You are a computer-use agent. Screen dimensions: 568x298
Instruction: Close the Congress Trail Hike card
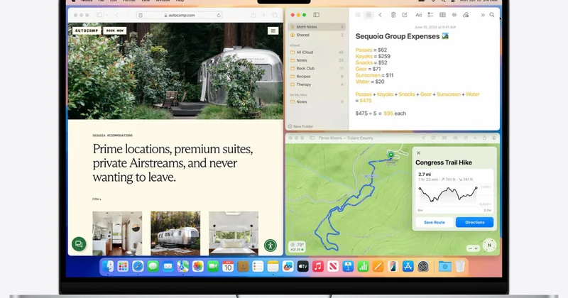(x=418, y=153)
